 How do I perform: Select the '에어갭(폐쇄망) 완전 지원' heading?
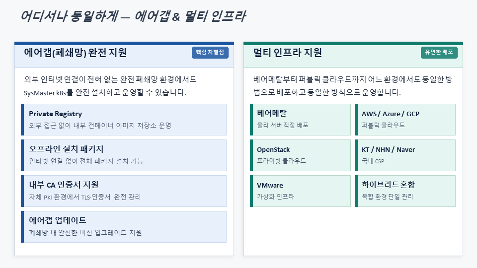click(x=75, y=53)
